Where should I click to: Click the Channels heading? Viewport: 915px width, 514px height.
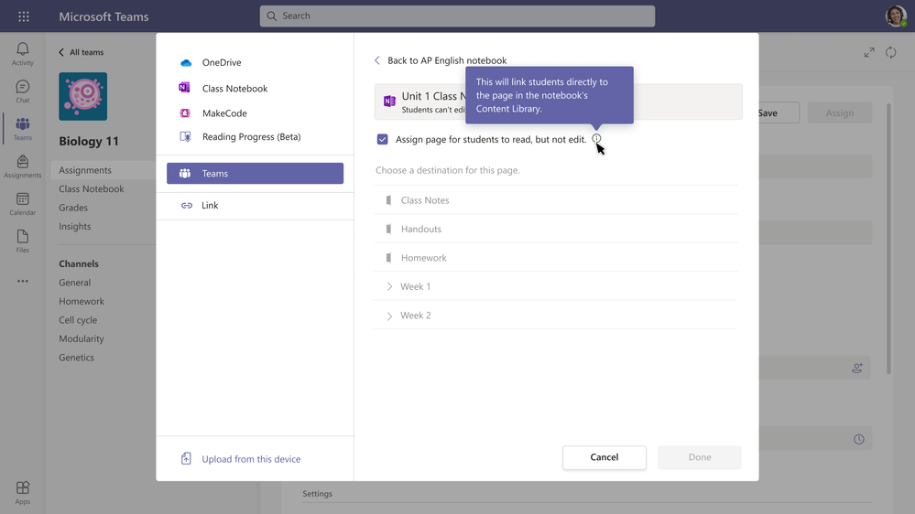point(79,264)
